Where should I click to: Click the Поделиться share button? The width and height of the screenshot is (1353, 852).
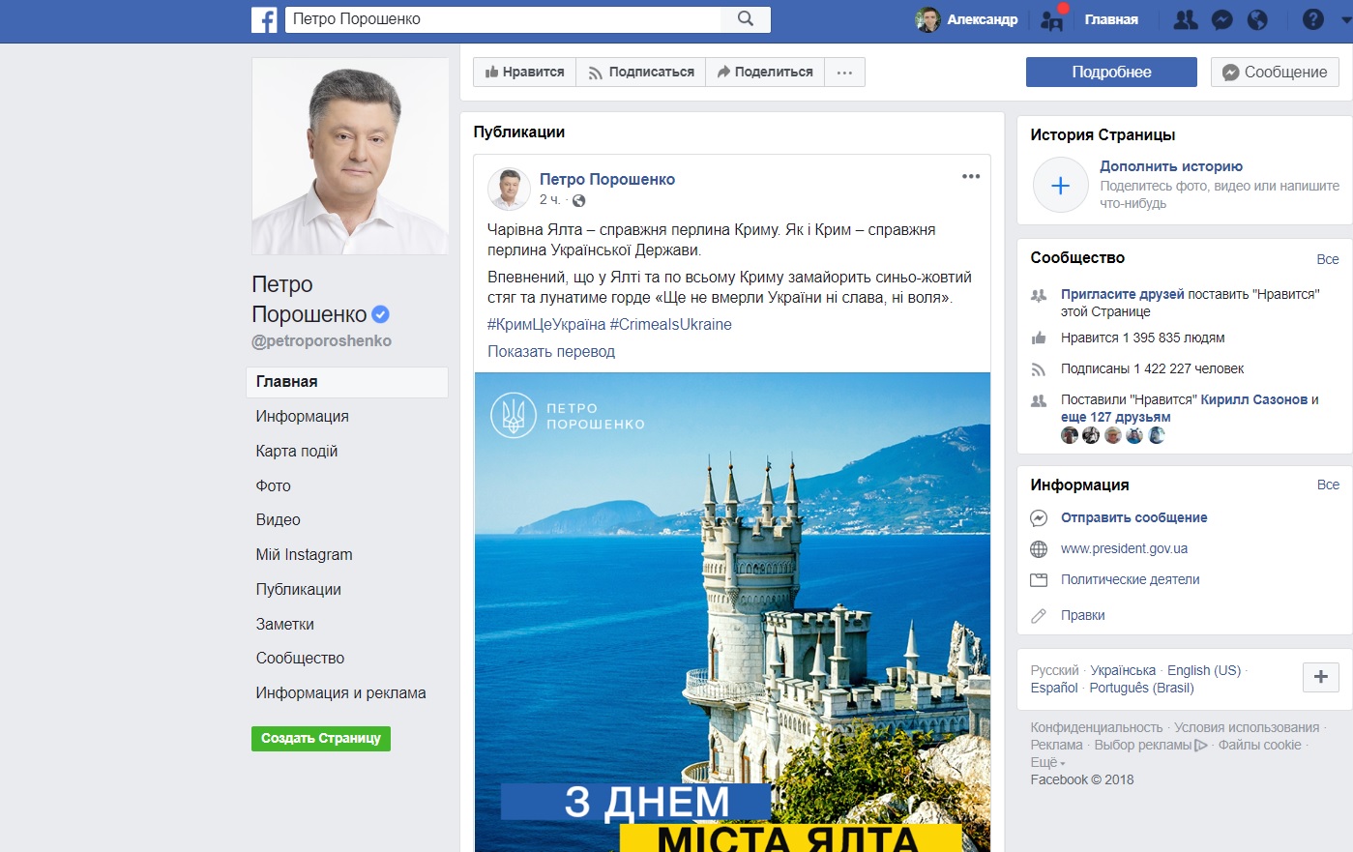[x=765, y=73]
